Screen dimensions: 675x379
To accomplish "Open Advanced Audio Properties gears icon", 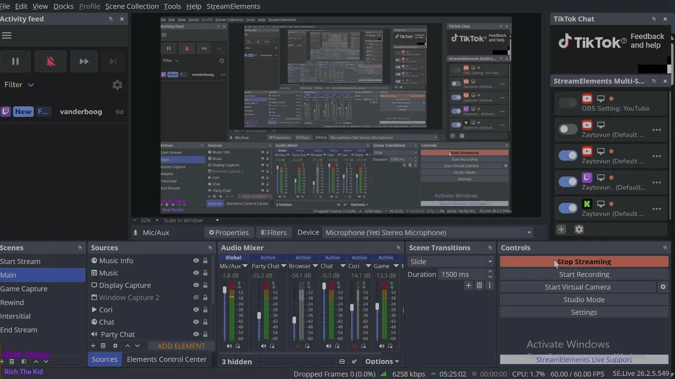I will point(354,362).
